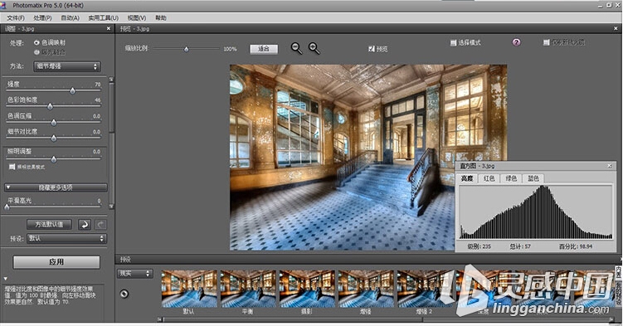Click the redo arrow icon in 调整 panel

[100, 225]
